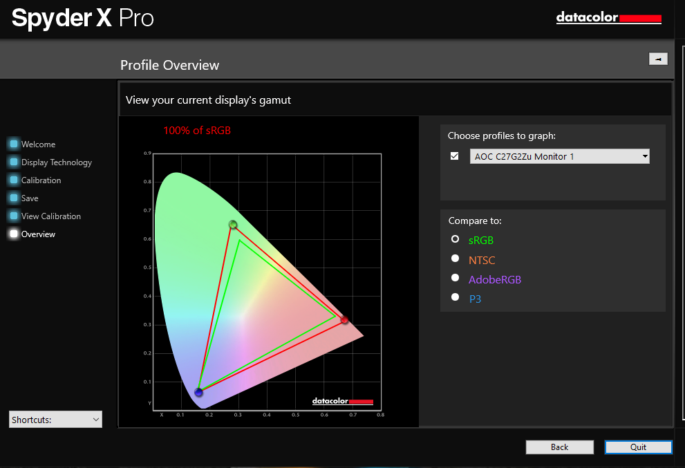Image resolution: width=685 pixels, height=468 pixels.
Task: Uncheck the AOC C27G2Zu profile checkbox
Action: [x=454, y=156]
